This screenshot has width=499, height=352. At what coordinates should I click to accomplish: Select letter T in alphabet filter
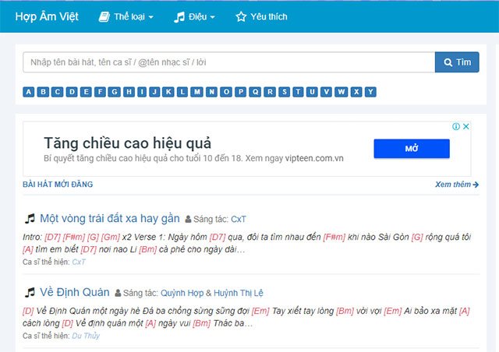point(298,92)
